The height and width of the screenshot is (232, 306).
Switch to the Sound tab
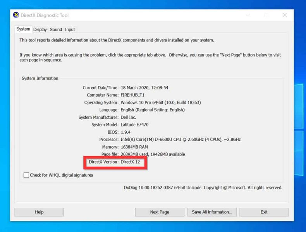[56, 29]
